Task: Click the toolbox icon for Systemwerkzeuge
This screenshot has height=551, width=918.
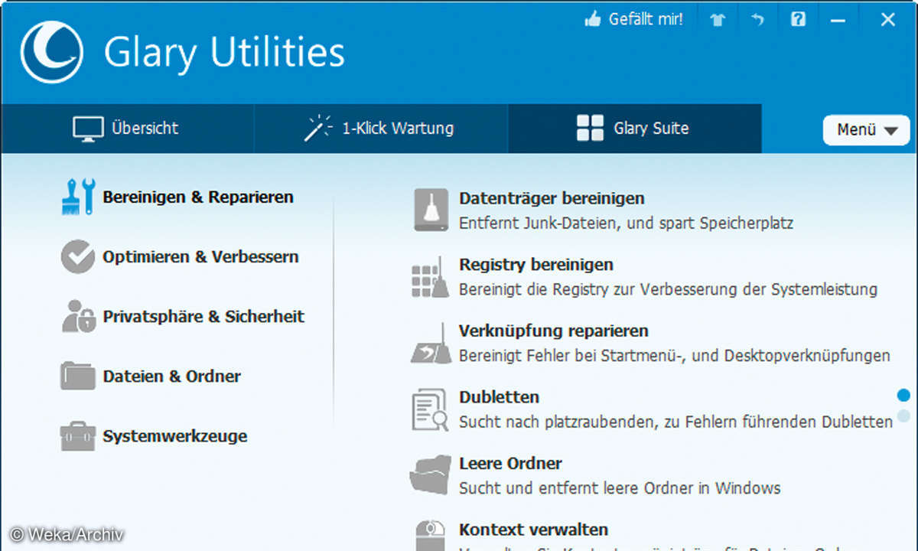Action: pos(78,436)
